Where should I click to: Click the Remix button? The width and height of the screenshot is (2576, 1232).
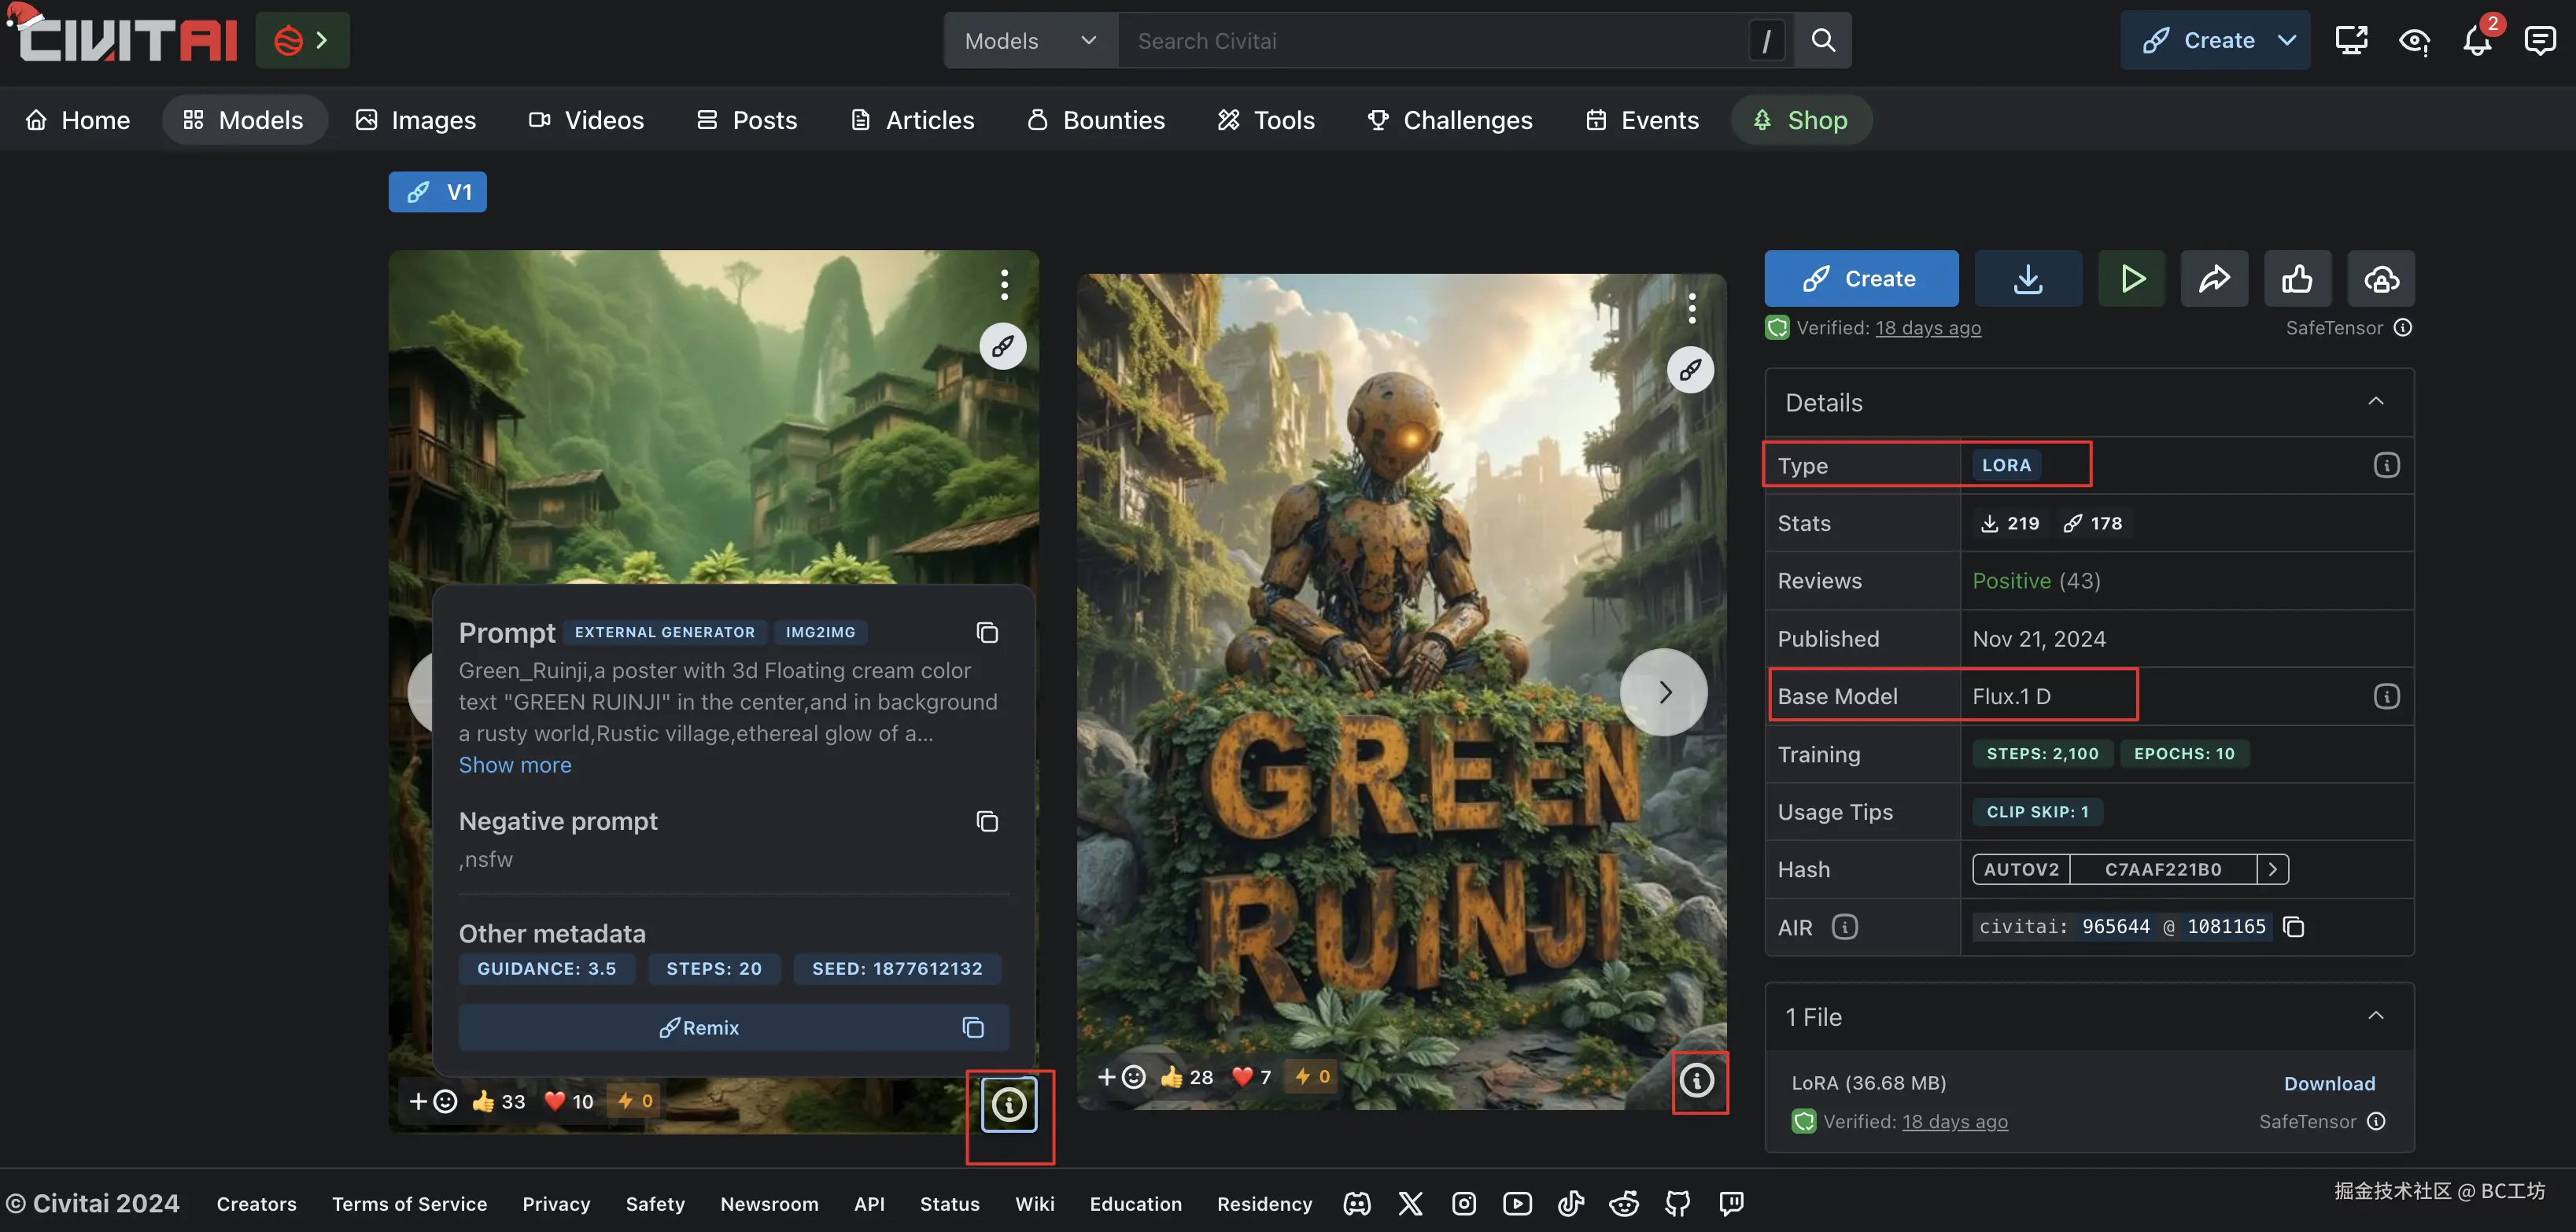click(x=700, y=1028)
